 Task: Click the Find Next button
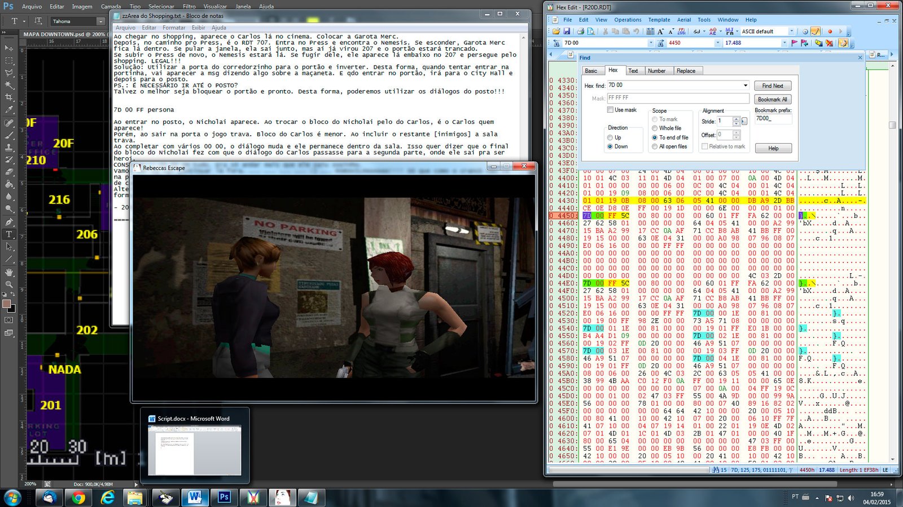[x=773, y=86]
